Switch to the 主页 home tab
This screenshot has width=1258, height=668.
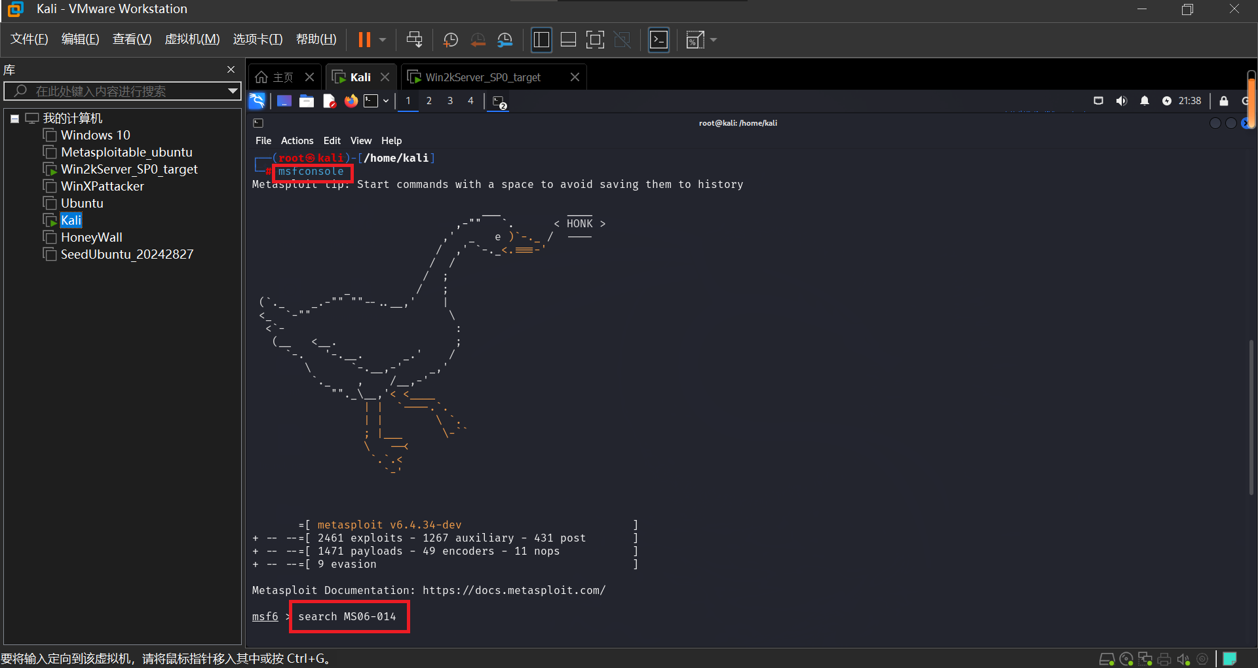pos(275,77)
